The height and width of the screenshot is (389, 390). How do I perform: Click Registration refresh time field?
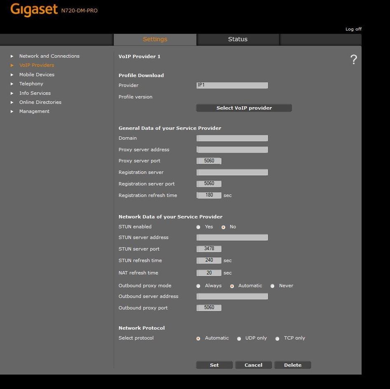[209, 195]
